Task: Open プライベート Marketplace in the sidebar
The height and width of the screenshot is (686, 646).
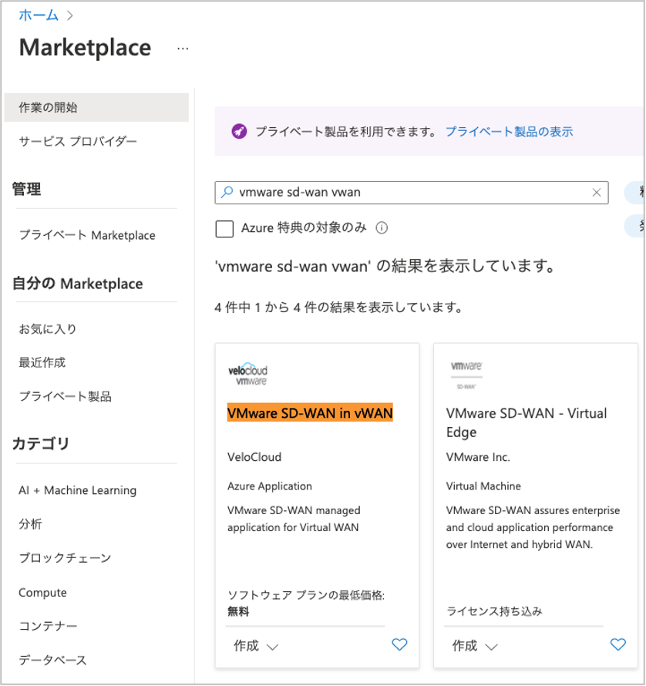Action: [87, 235]
